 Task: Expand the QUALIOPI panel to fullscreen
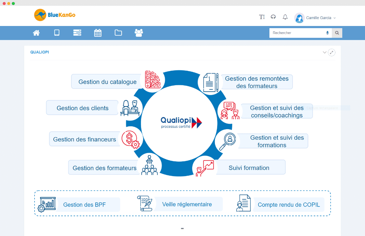coord(331,52)
